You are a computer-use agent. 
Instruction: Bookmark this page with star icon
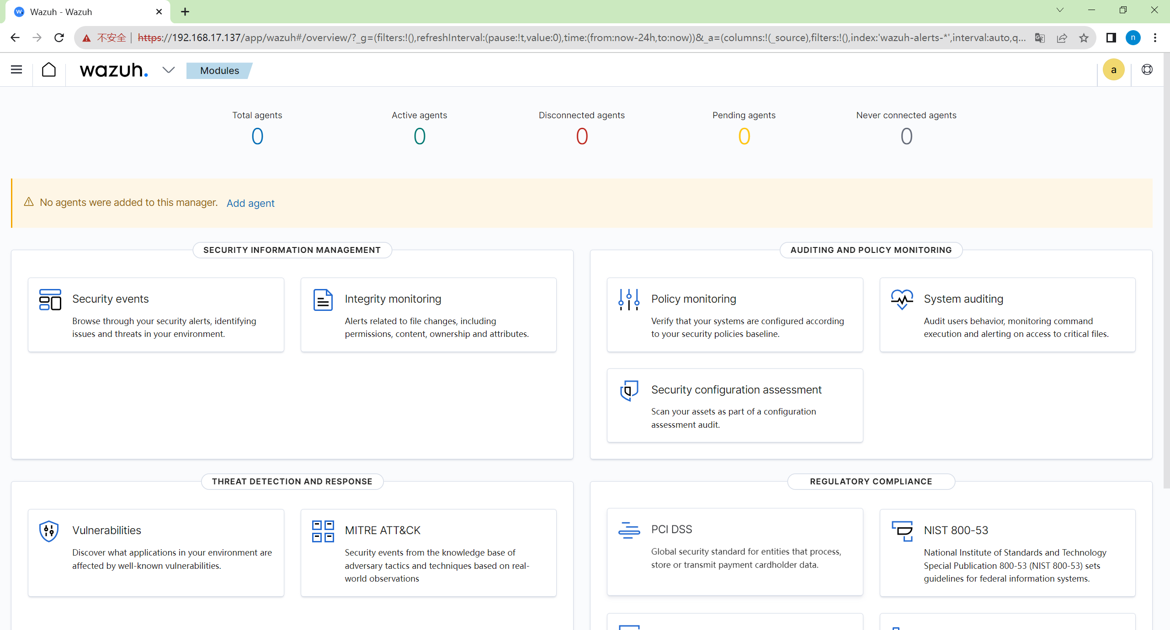(1084, 38)
